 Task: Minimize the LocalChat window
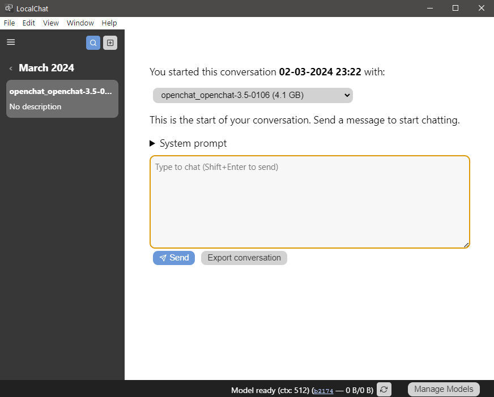pyautogui.click(x=429, y=8)
